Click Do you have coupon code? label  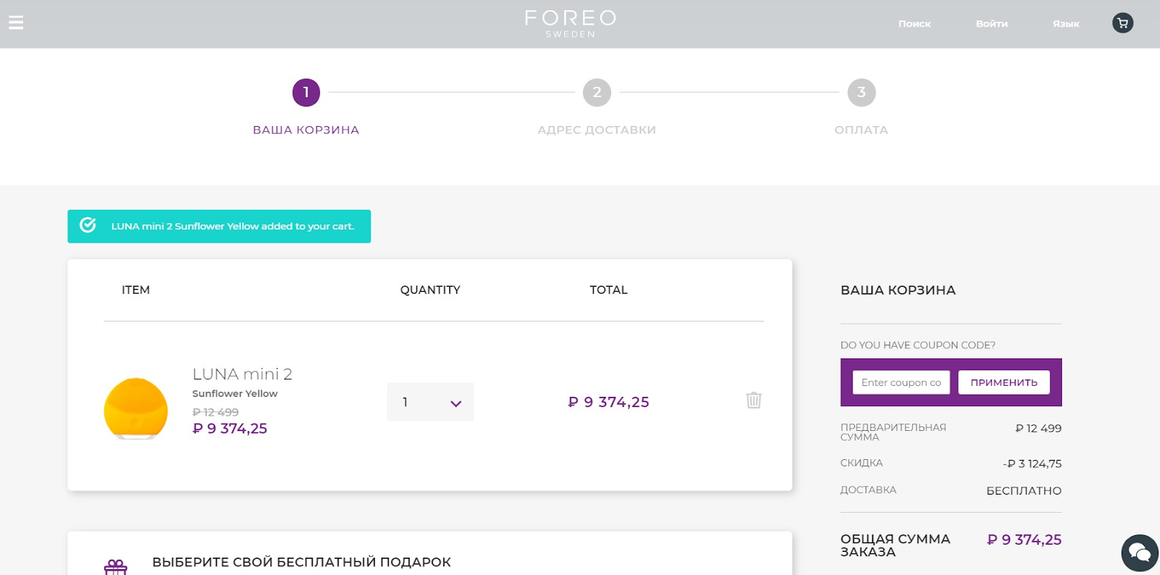(918, 345)
